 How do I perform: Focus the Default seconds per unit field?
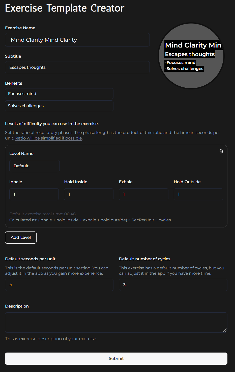click(59, 285)
